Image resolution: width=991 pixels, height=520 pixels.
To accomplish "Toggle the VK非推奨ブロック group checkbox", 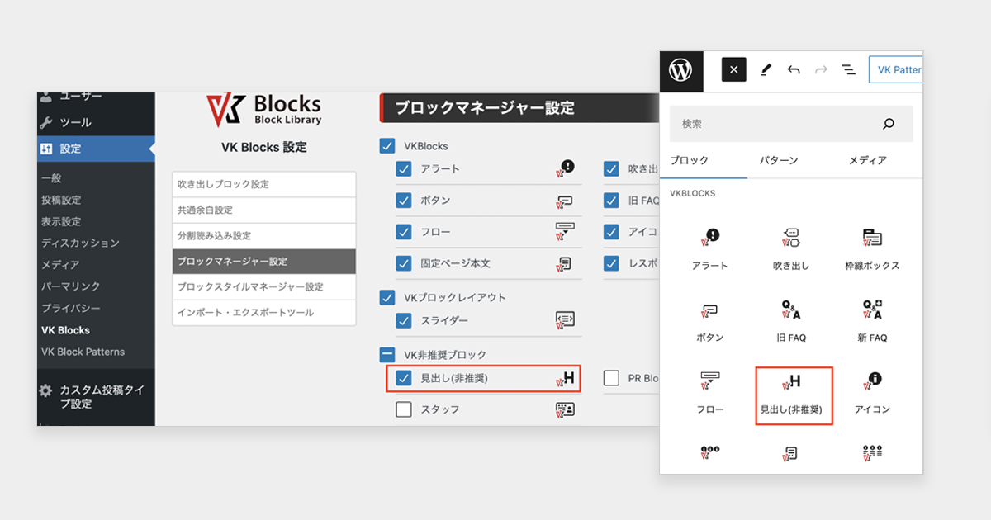I will (x=386, y=355).
